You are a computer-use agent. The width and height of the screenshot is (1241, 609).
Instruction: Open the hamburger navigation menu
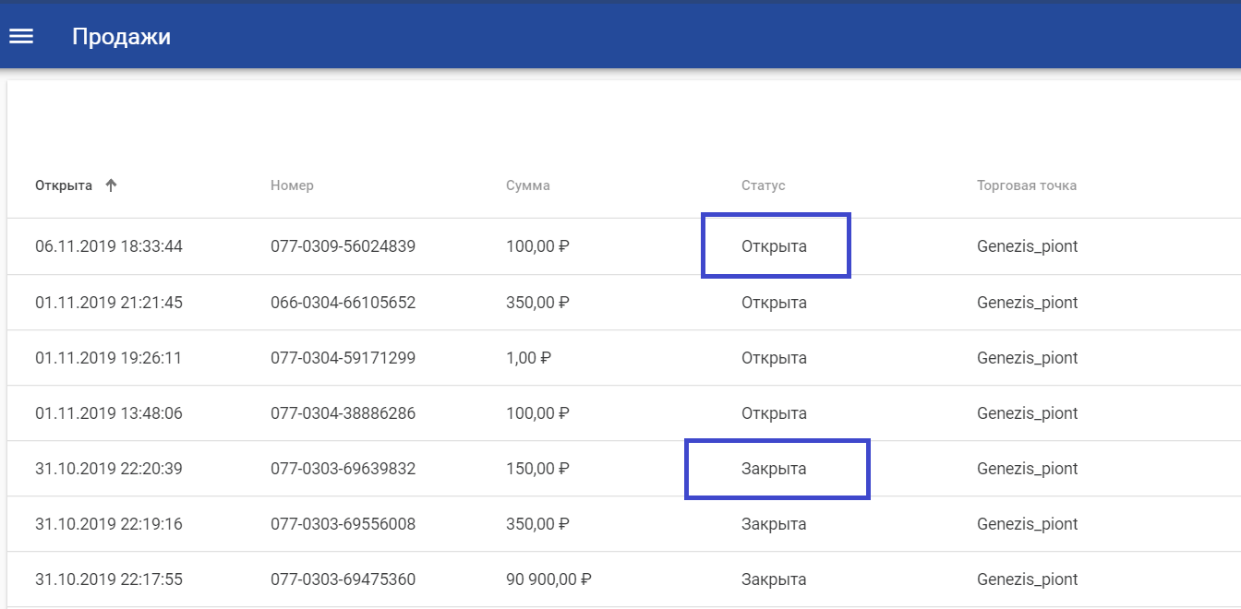pyautogui.click(x=21, y=36)
